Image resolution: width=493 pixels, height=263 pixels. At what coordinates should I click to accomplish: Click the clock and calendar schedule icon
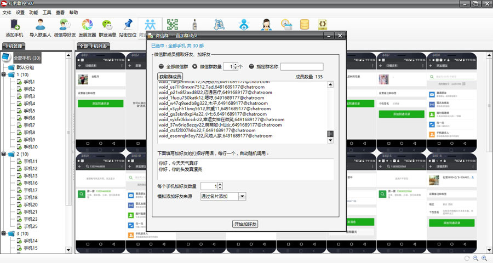pos(286,25)
